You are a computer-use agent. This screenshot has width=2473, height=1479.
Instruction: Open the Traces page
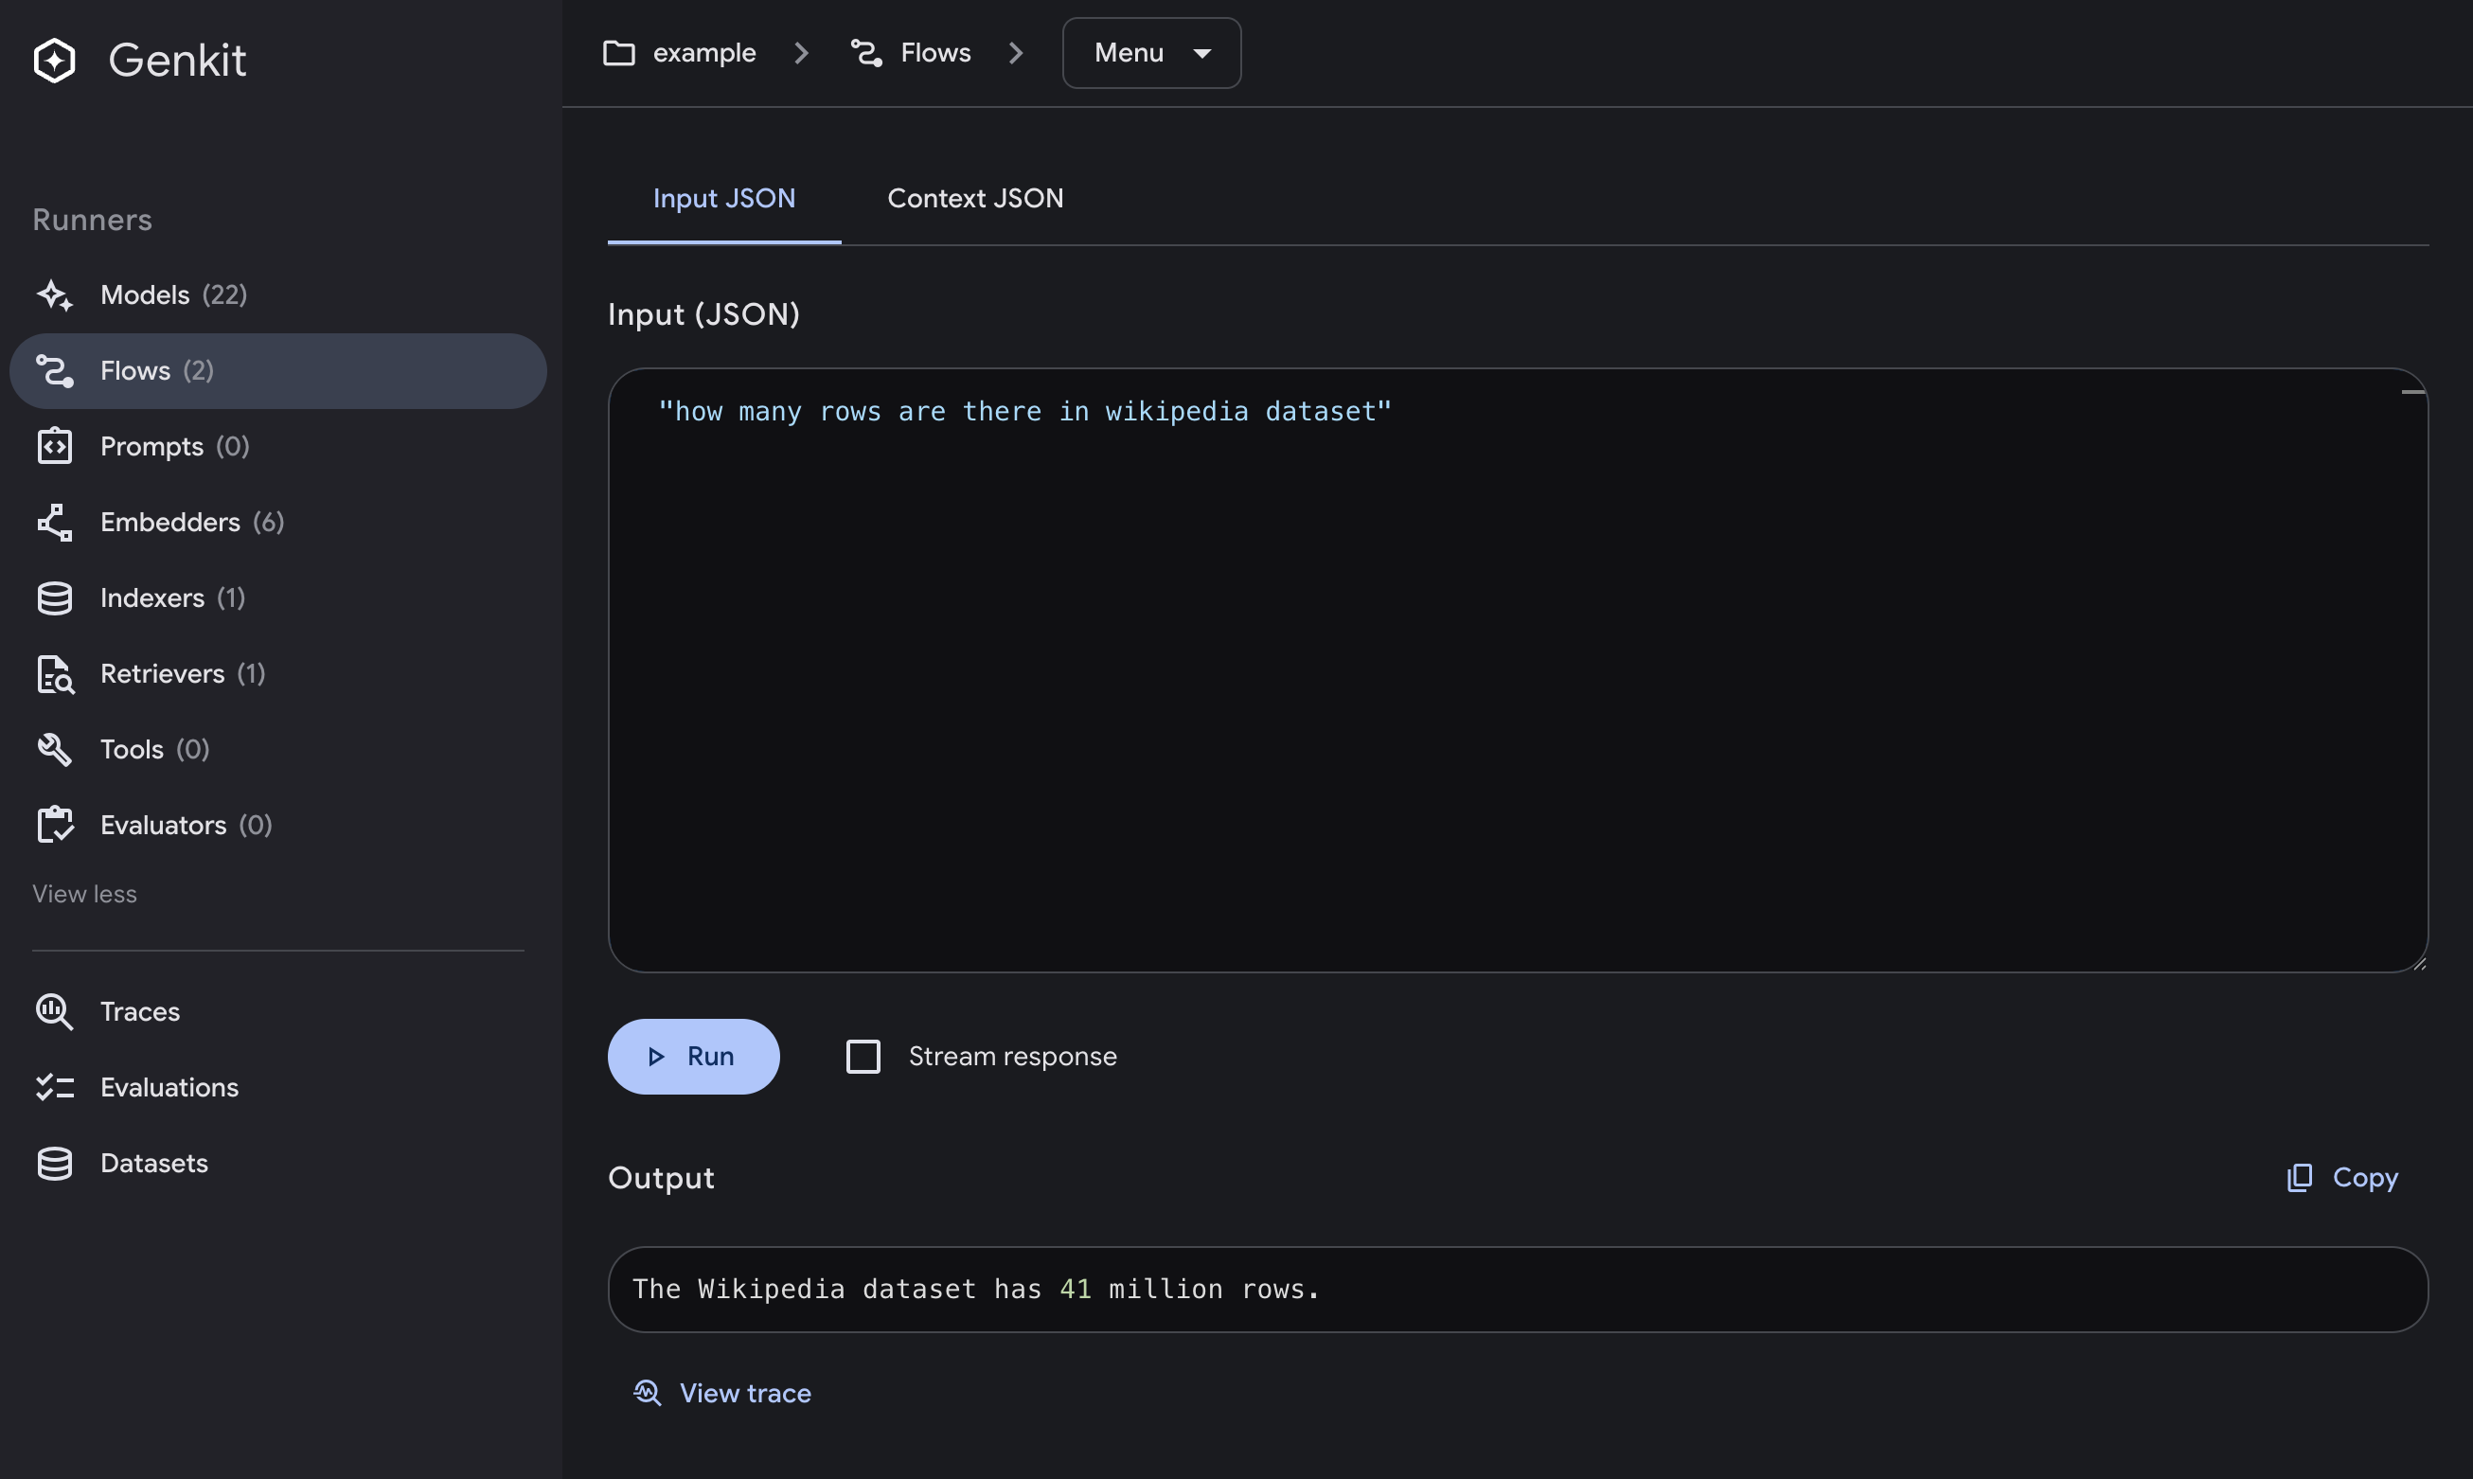(x=278, y=1011)
